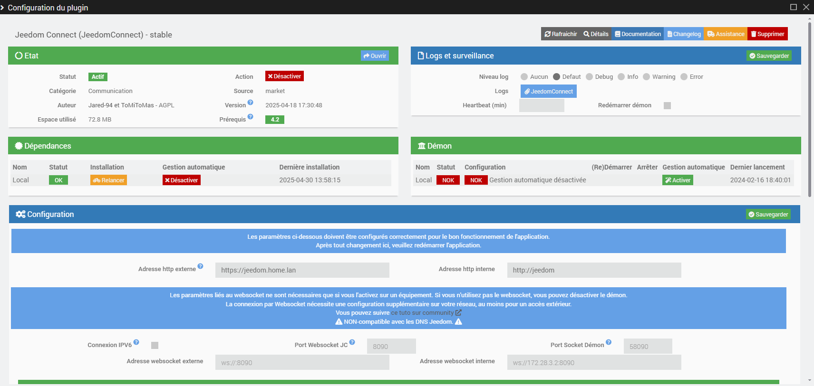View the Changelog
This screenshot has height=386, width=814.
click(684, 34)
